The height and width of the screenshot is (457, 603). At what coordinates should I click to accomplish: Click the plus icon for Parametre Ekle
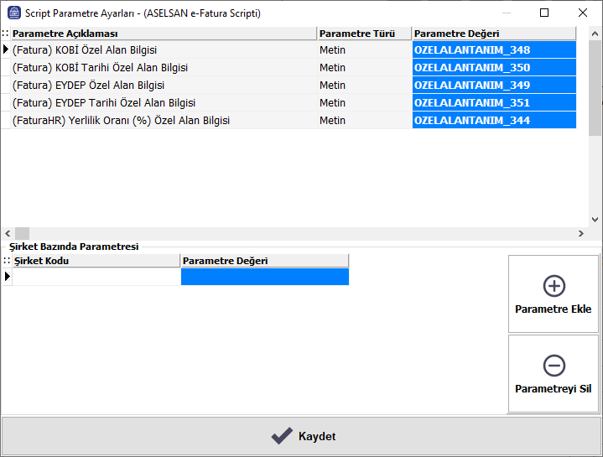[x=554, y=286]
